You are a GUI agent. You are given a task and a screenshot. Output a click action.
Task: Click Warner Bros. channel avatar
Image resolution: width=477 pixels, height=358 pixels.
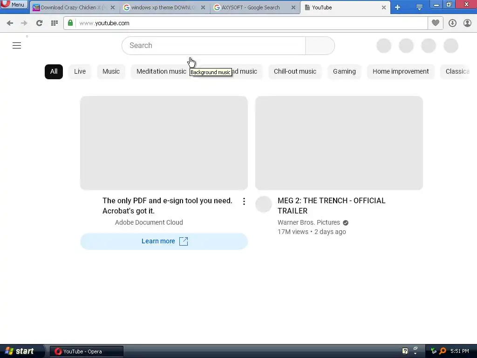point(264,204)
